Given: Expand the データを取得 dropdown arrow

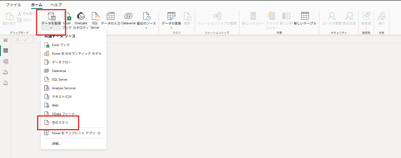Looking at the screenshot, I should point(51,28).
